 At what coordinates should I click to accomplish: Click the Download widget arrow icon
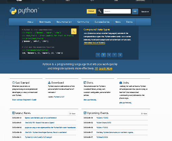click(x=49, y=83)
